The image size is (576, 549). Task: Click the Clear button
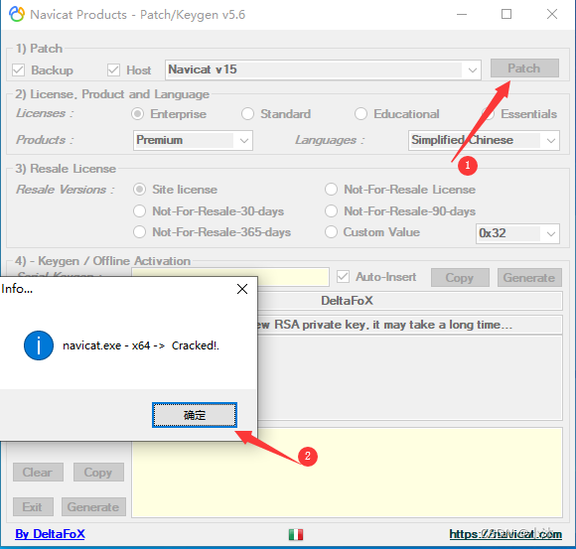[x=38, y=473]
